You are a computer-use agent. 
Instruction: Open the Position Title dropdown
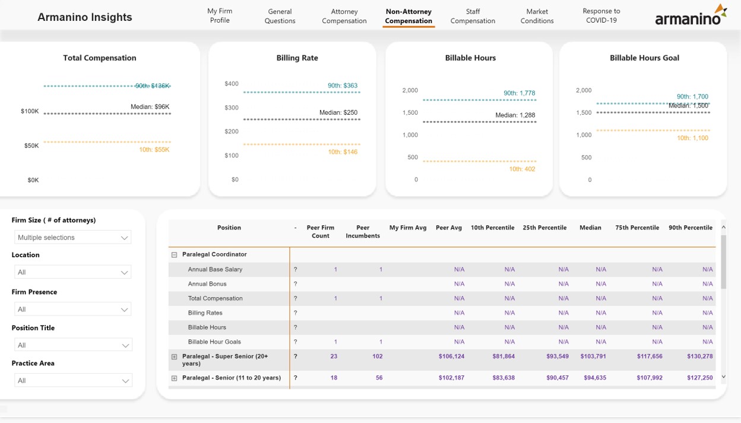click(x=72, y=345)
